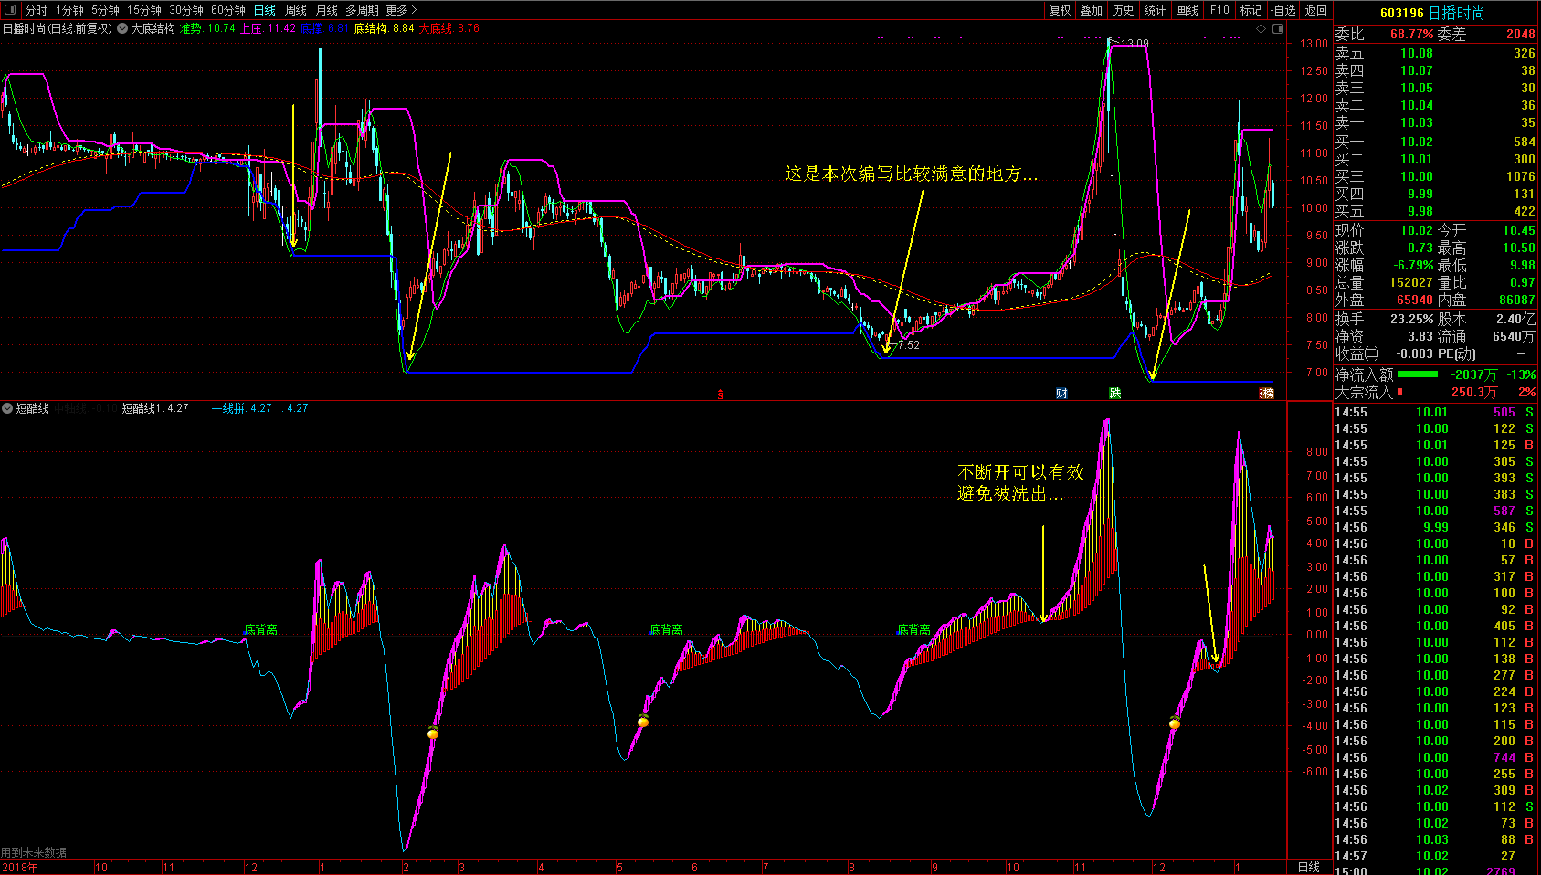
Task: Click the 日线 label at the timeline's end
Action: click(x=1308, y=867)
